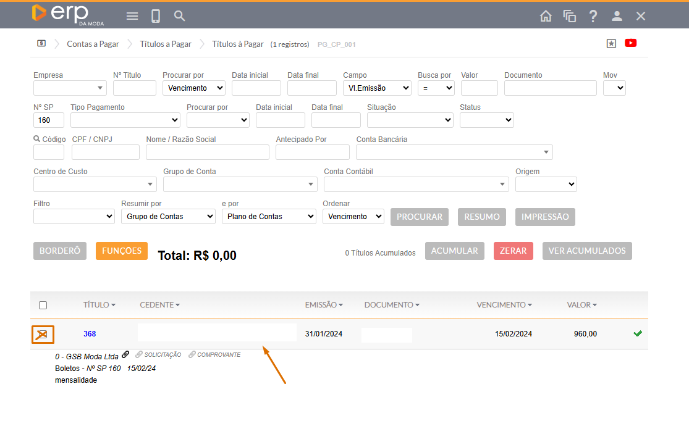Open the Ordenar Vencimento dropdown
Viewport: 689px width, 442px height.
[353, 217]
